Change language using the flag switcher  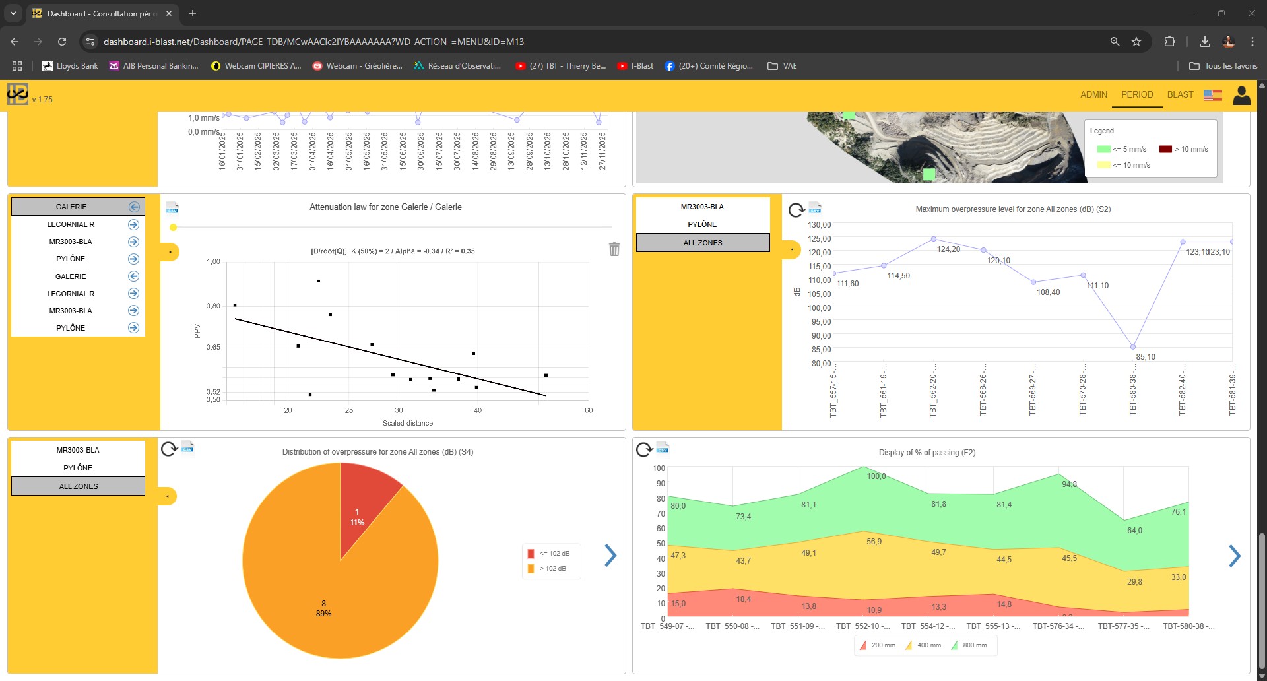pos(1213,95)
